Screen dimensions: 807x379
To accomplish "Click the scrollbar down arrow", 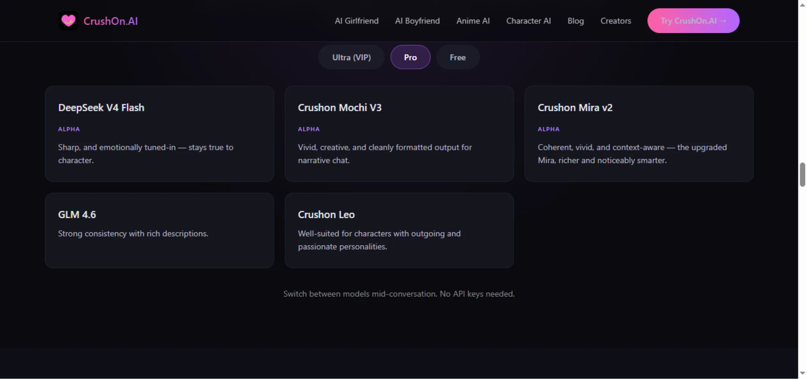I will [802, 373].
